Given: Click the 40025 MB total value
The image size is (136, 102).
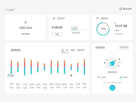Looking at the screenshot, I should pos(118,34).
